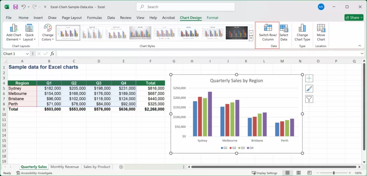Viewport: 367px width, 176px height.
Task: Click the Q3 legend entry
Action: click(242, 148)
